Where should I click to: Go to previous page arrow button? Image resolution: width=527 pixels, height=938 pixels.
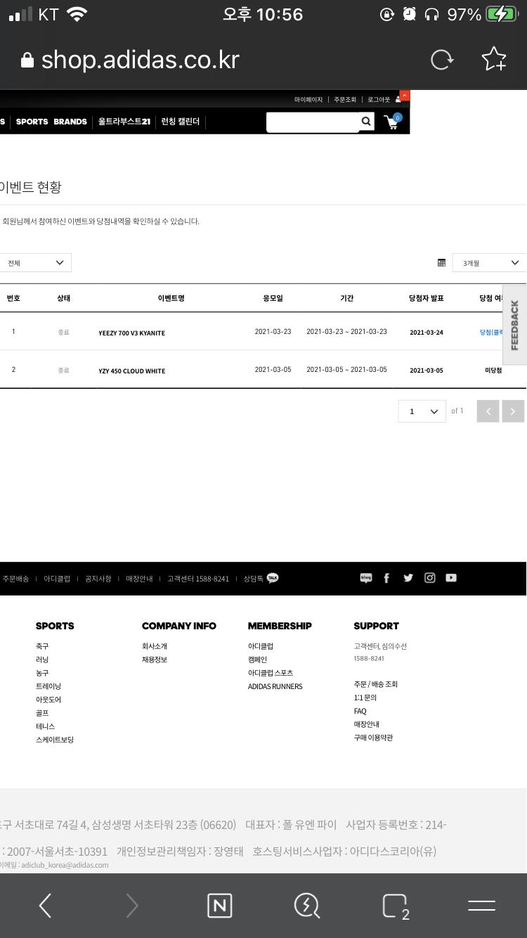488,411
